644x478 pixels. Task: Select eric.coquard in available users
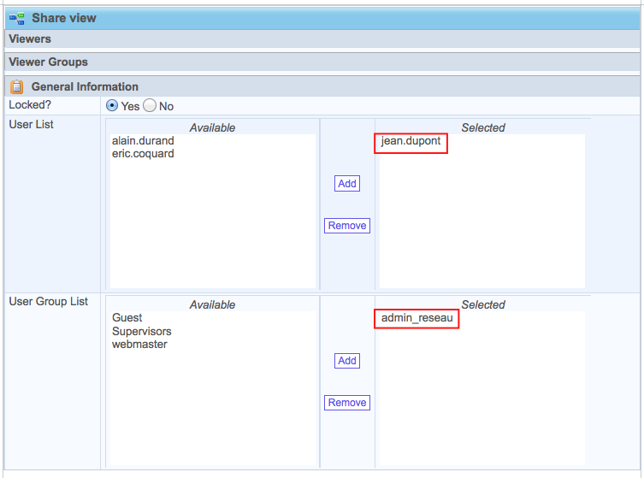(x=143, y=154)
